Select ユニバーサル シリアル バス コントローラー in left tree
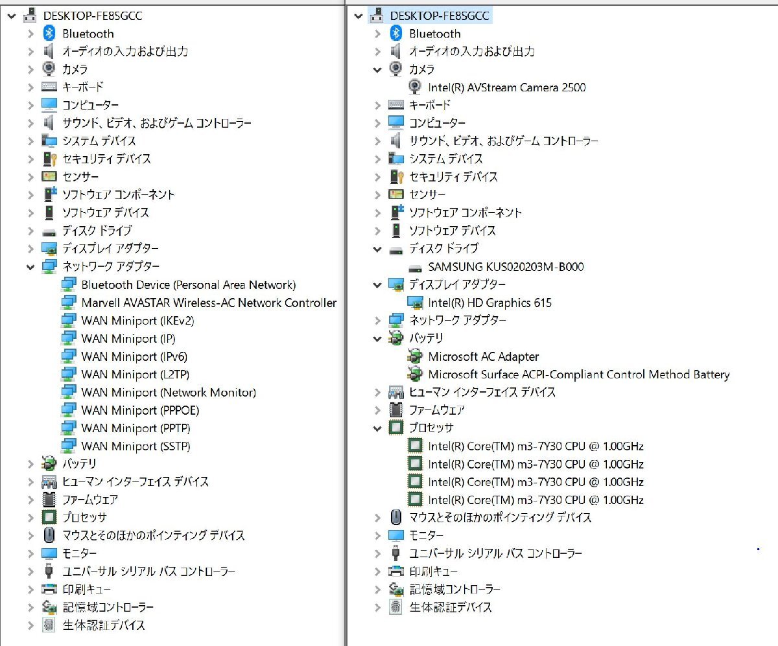 coord(148,571)
